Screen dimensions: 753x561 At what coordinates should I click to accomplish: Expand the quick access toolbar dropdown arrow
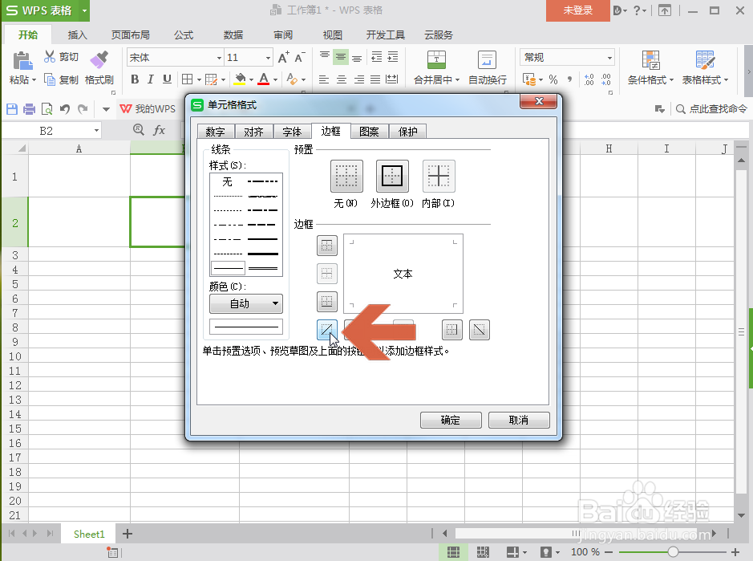(x=106, y=110)
